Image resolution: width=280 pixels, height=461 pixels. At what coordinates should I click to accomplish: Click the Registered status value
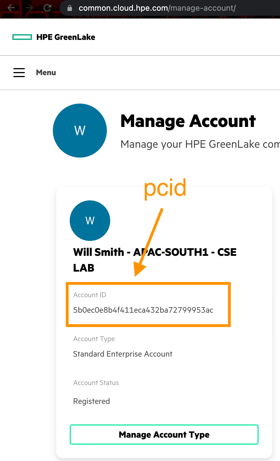[x=91, y=401]
